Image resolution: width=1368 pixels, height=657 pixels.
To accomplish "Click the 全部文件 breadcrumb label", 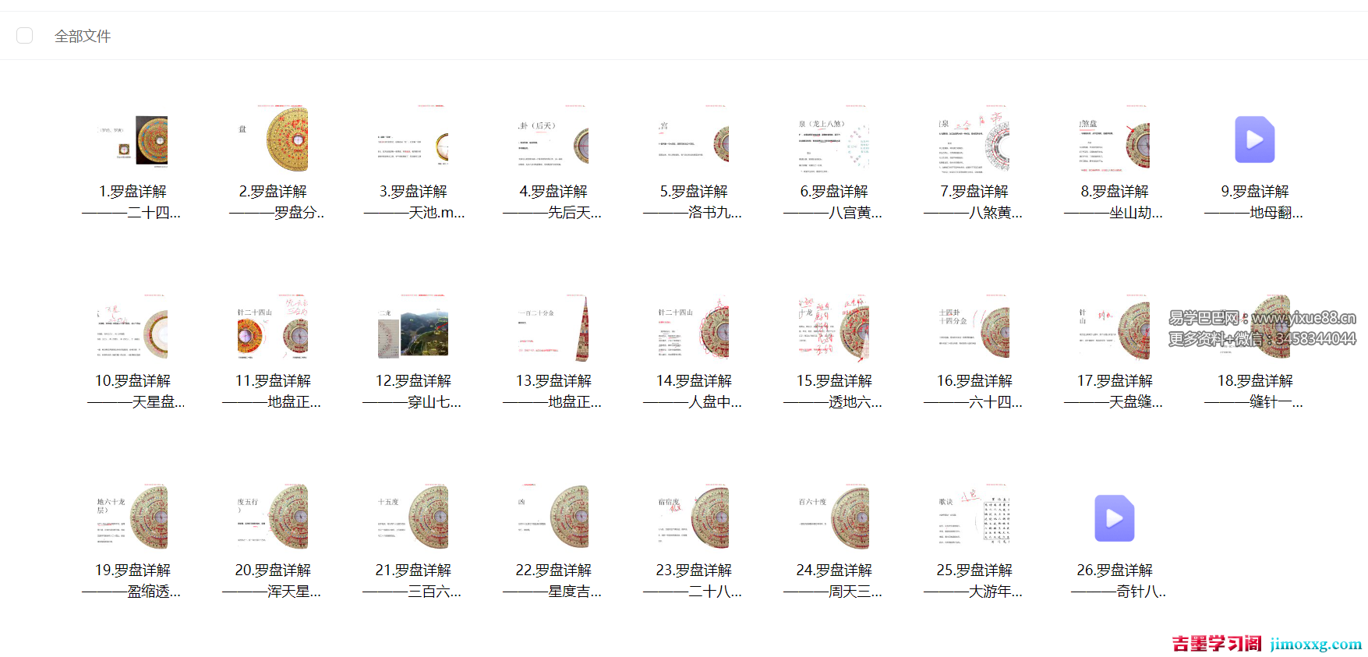I will click(83, 37).
